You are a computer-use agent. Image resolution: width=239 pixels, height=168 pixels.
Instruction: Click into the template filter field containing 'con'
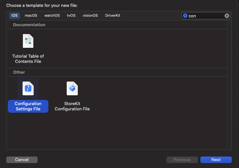[206, 16]
